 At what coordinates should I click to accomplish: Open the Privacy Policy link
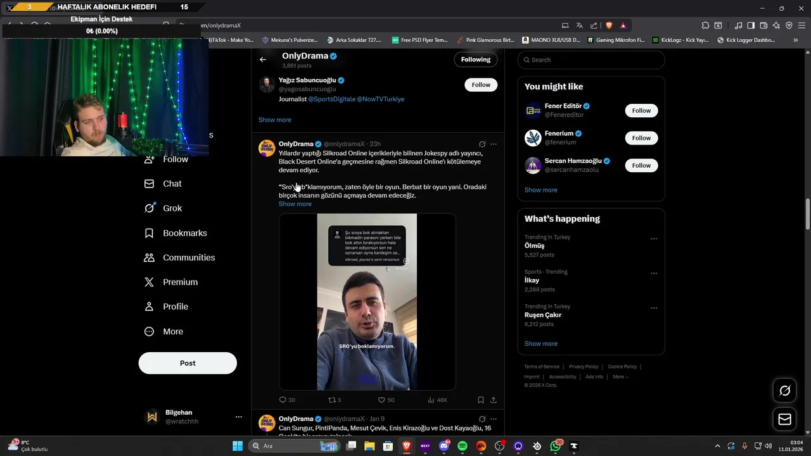click(x=584, y=367)
